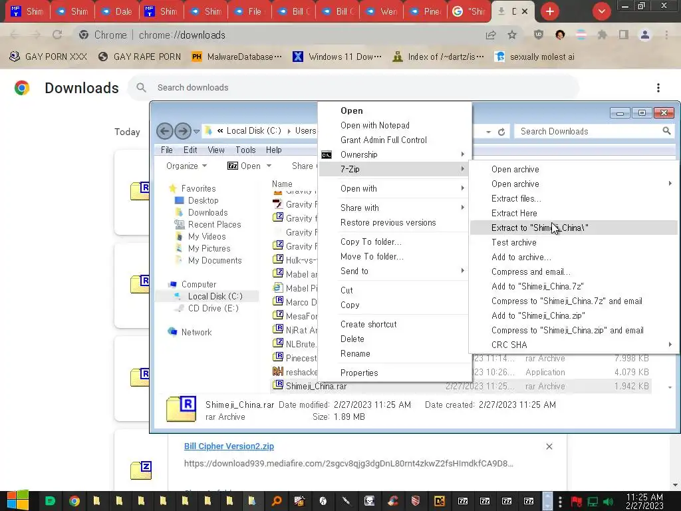681x511 pixels.
Task: Choose Add to "Shimeji_China.zip"
Action: pos(573,315)
